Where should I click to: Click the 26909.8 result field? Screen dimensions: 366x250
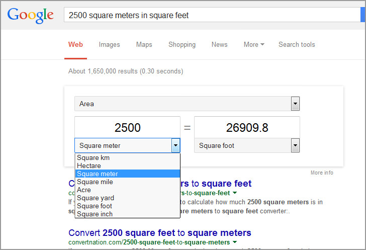click(247, 127)
